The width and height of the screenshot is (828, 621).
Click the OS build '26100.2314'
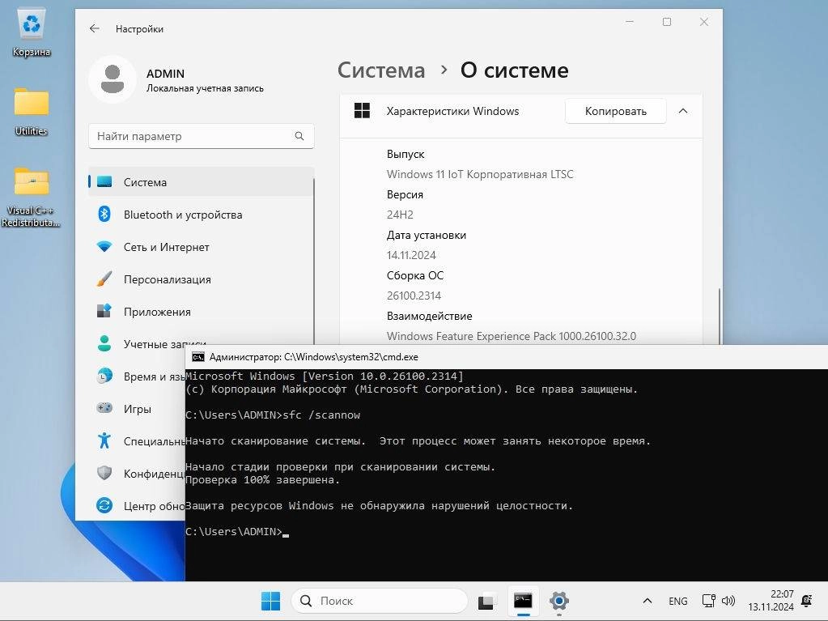click(414, 296)
